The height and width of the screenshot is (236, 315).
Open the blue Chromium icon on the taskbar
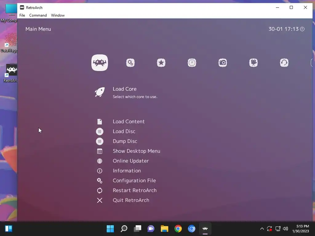coord(191,229)
